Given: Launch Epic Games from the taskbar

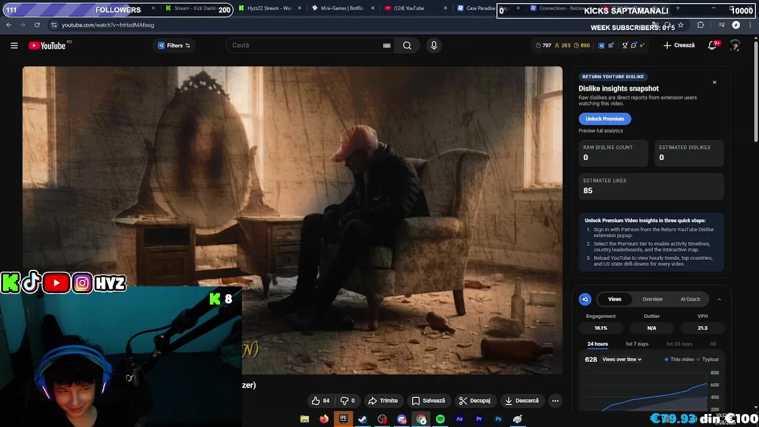Looking at the screenshot, I should [343, 419].
